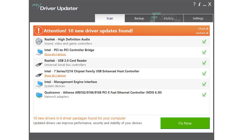Click the my Driver Updater logo
This screenshot has height=140, width=243.
click(55, 7)
